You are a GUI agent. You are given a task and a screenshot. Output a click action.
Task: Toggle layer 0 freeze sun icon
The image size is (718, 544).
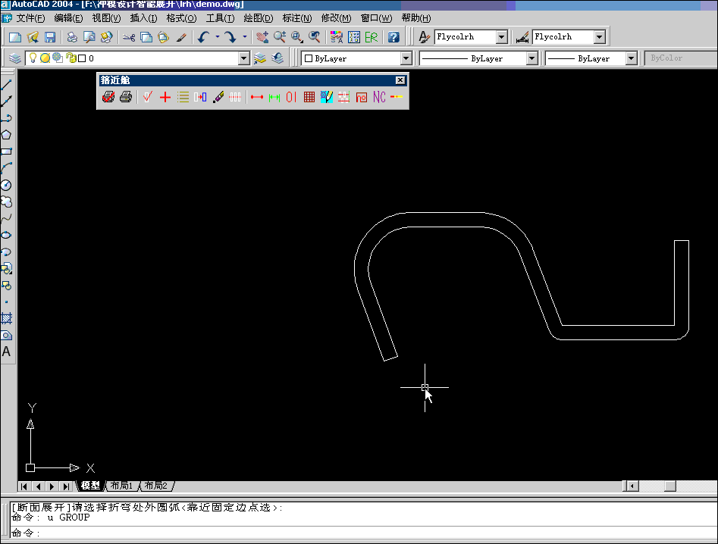45,58
